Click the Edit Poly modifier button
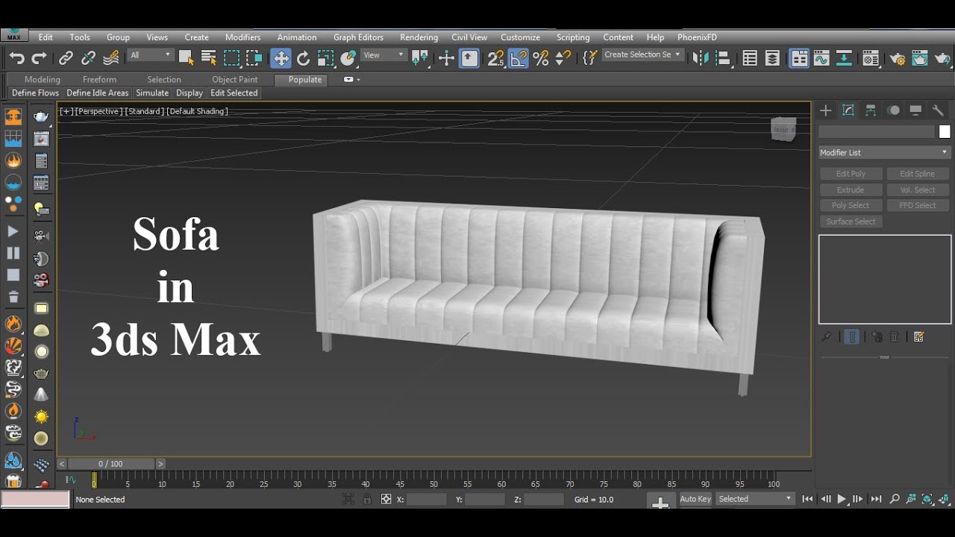 click(851, 174)
